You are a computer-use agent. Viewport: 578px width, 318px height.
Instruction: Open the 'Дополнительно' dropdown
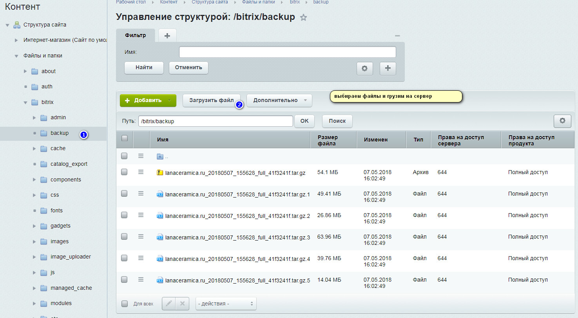pyautogui.click(x=279, y=101)
